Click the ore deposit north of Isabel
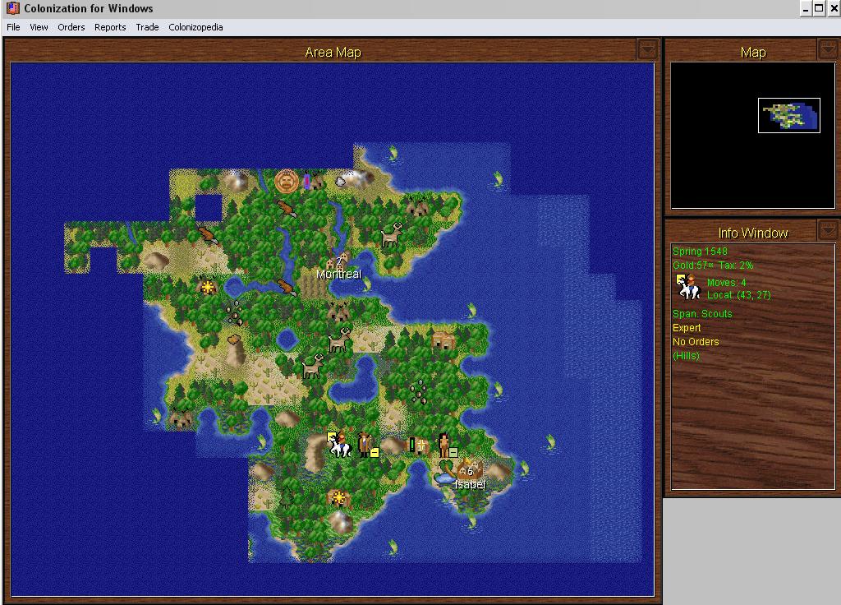The image size is (841, 605). click(x=419, y=392)
